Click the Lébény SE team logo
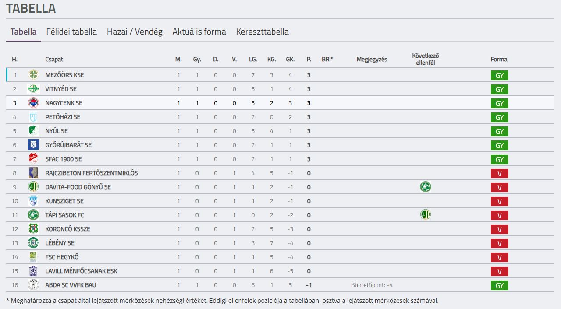Screen dimensions: 561x309 33,243
